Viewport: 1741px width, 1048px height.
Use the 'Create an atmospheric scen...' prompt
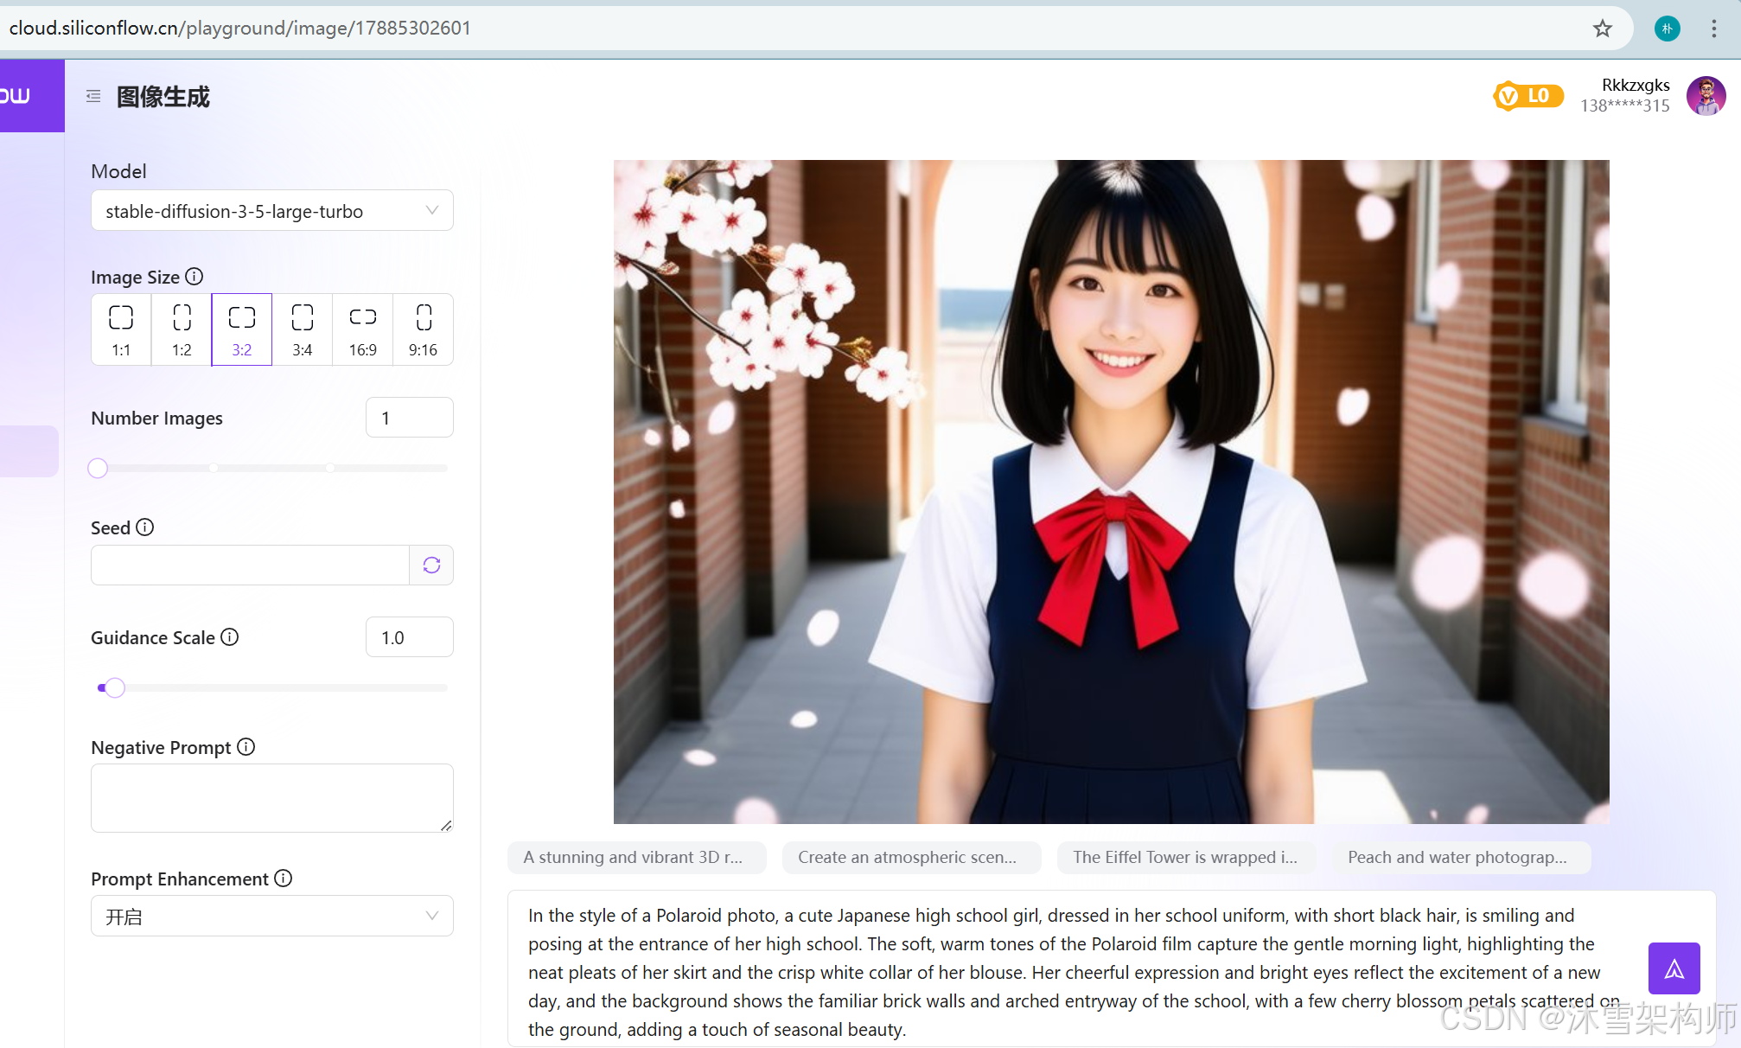coord(911,857)
